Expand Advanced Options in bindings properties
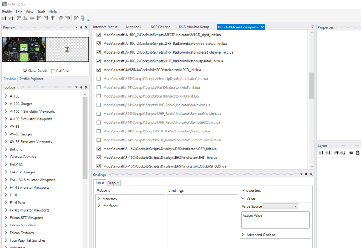This screenshot has width=361, height=248. tap(243, 235)
